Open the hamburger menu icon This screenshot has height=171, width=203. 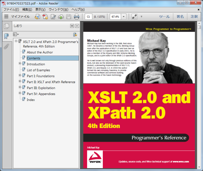pyautogui.click(x=7, y=17)
